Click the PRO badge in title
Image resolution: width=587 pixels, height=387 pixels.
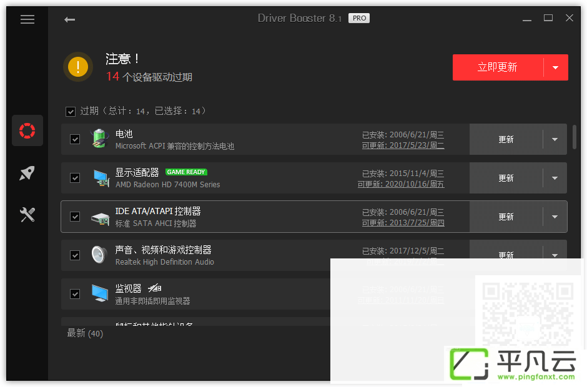coord(359,18)
